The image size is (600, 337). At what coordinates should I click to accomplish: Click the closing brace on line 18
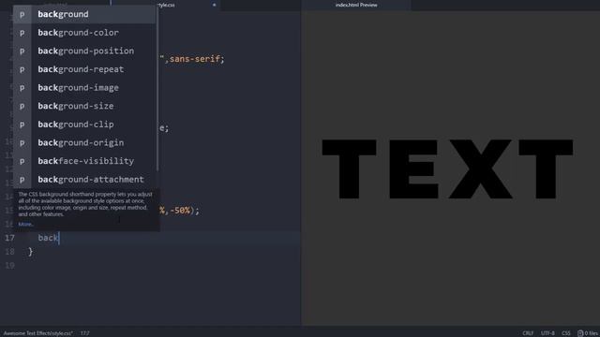(x=31, y=252)
